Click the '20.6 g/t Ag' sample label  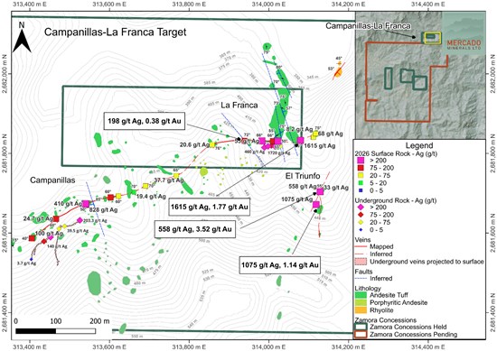click(194, 144)
